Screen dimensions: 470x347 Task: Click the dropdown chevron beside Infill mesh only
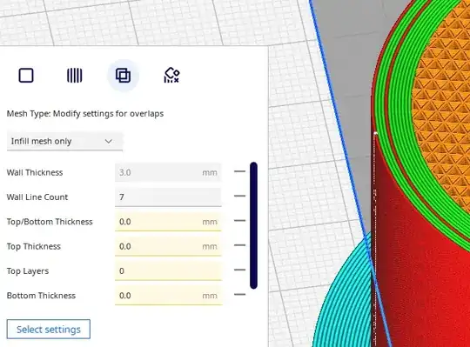pyautogui.click(x=109, y=141)
